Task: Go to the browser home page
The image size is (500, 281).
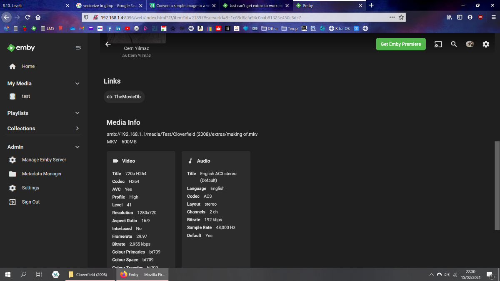Action: [38, 17]
